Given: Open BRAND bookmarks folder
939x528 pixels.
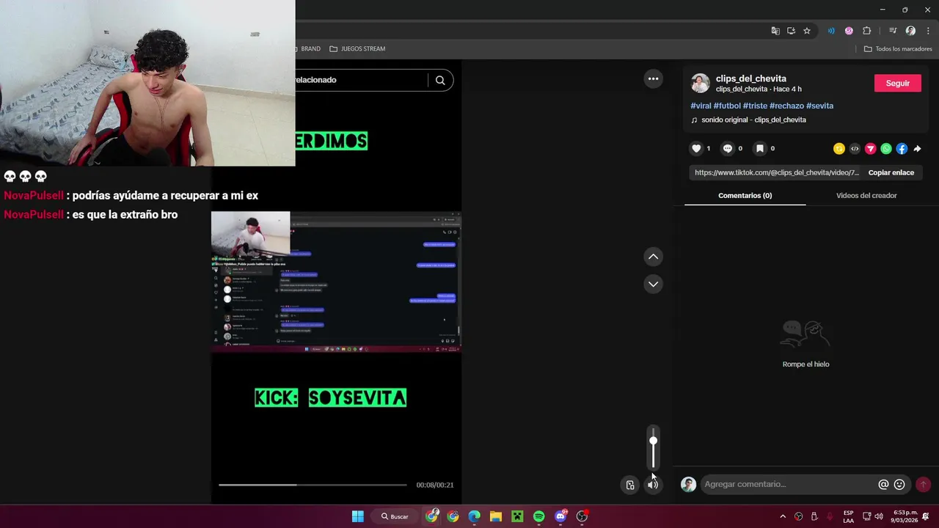Looking at the screenshot, I should coord(307,48).
